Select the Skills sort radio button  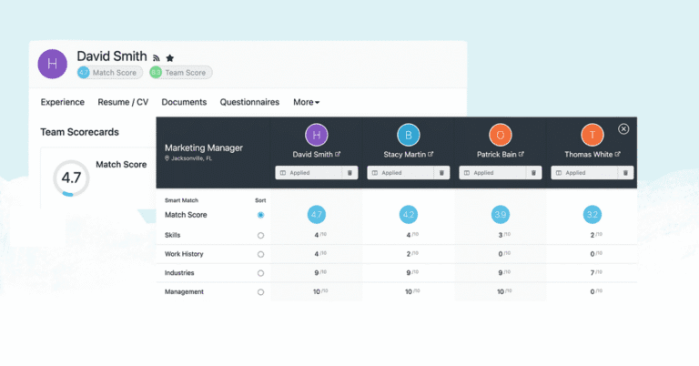tap(261, 235)
